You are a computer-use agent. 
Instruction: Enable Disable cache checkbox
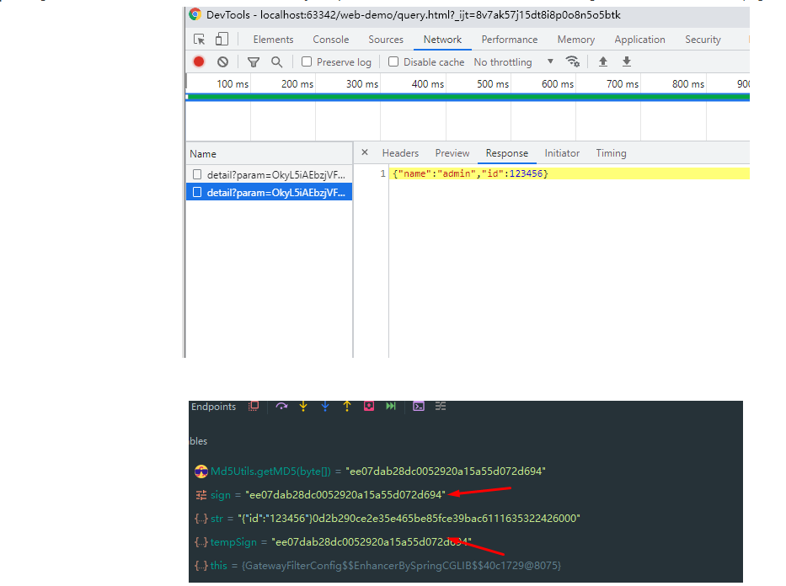tap(393, 61)
